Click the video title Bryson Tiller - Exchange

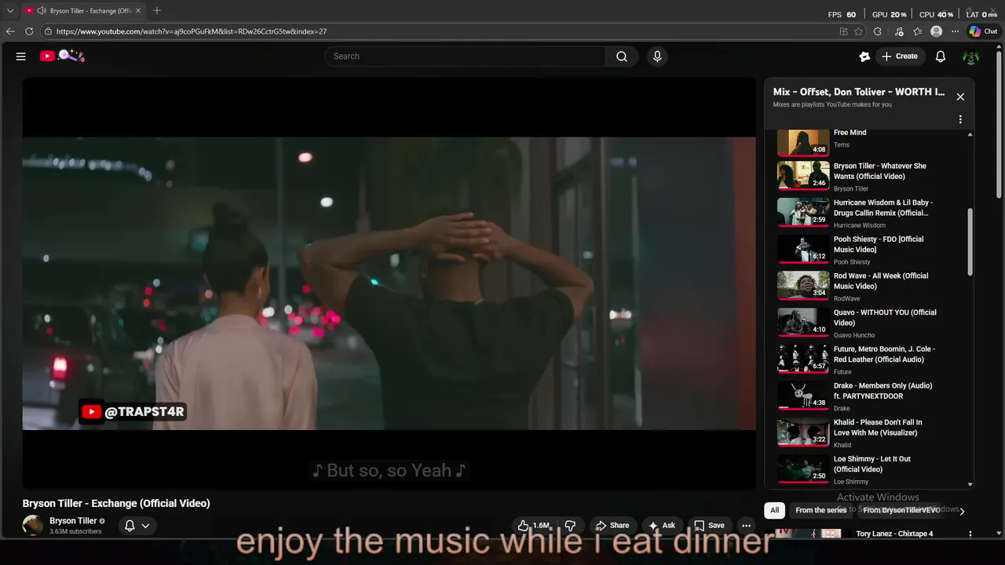[116, 503]
